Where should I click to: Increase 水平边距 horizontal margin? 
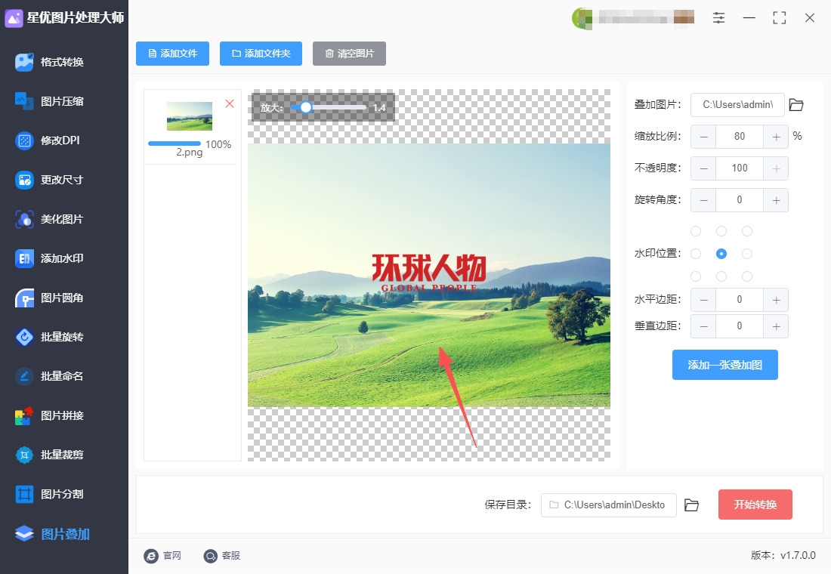click(x=776, y=300)
